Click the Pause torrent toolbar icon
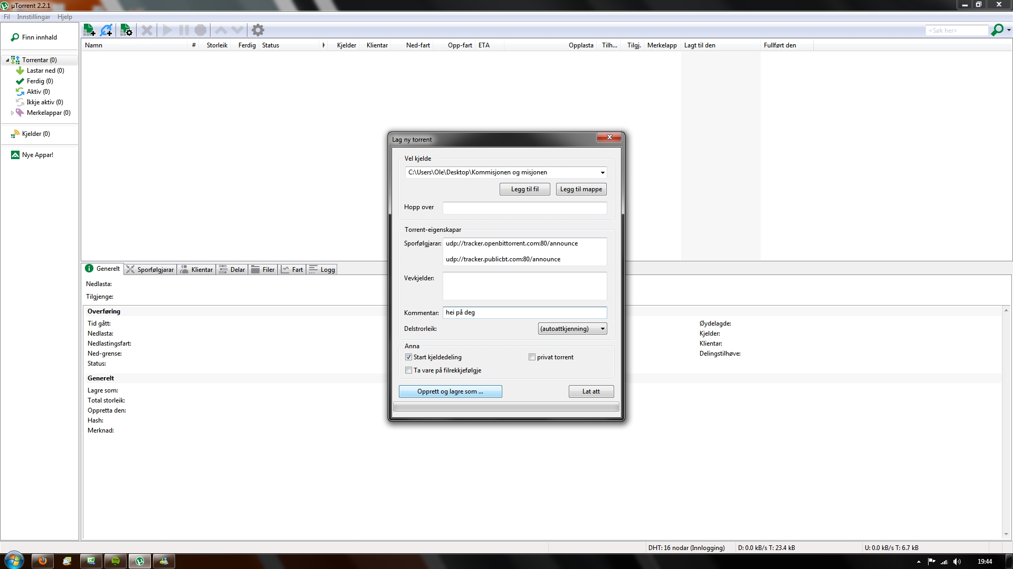Image resolution: width=1013 pixels, height=569 pixels. pos(184,30)
